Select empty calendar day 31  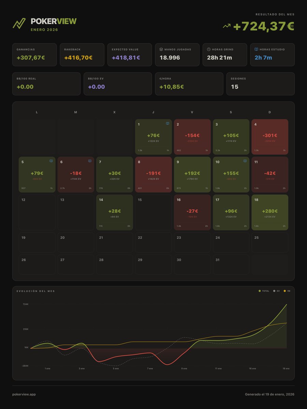pyautogui.click(x=231, y=264)
